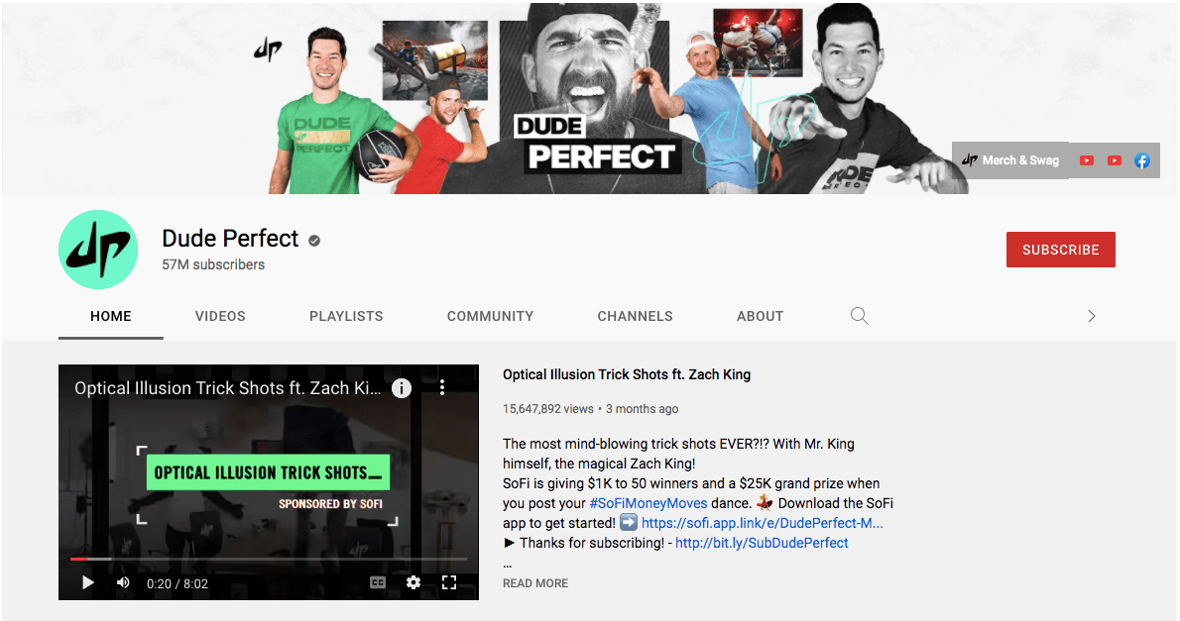
Task: Expand more tabs with right chevron
Action: pyautogui.click(x=1091, y=316)
